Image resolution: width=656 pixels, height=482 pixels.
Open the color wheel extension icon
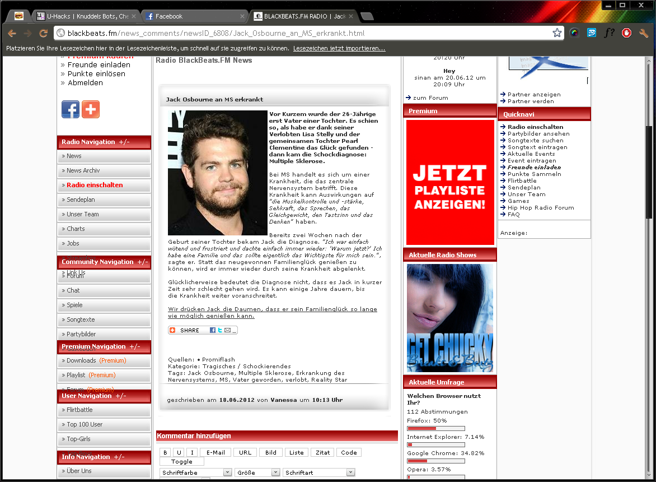tap(574, 33)
